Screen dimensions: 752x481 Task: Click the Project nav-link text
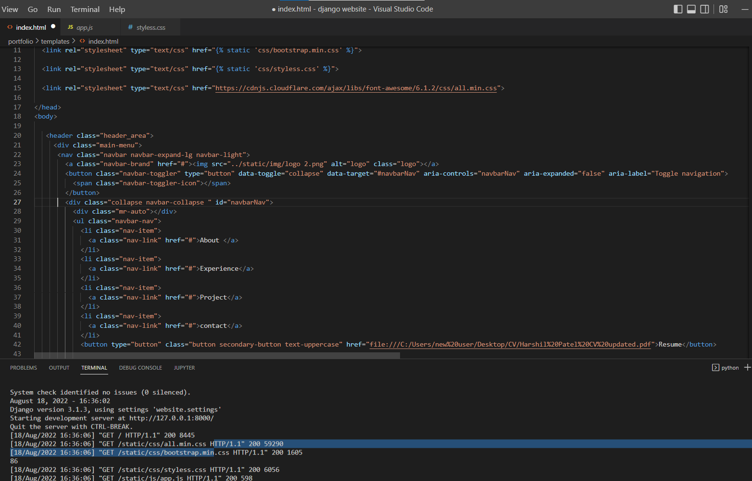pyautogui.click(x=213, y=297)
